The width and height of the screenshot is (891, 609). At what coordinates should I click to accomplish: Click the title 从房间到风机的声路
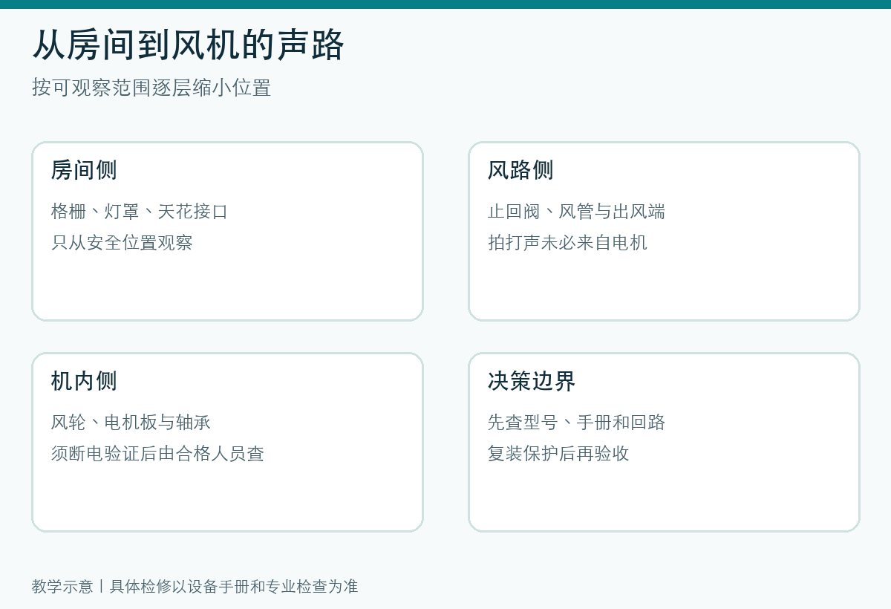pos(189,45)
